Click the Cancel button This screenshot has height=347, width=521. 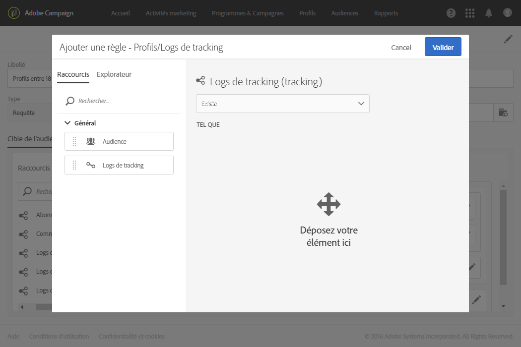pos(401,48)
